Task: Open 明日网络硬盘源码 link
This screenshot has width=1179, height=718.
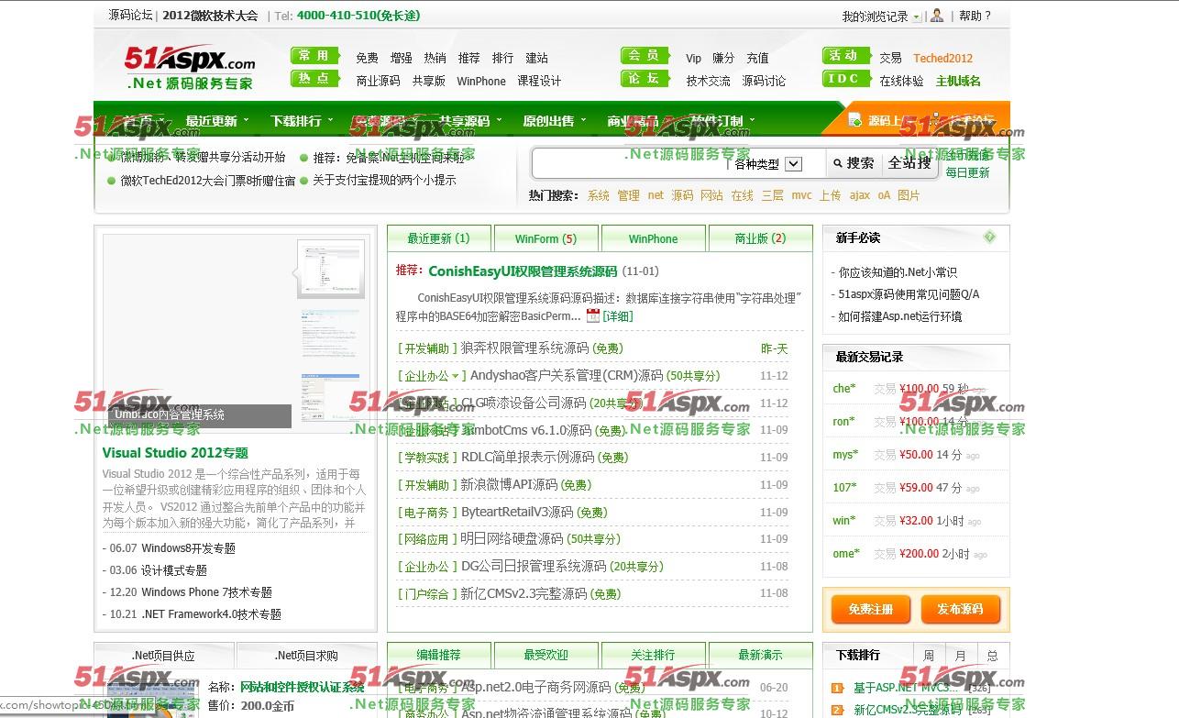Action: (x=512, y=538)
